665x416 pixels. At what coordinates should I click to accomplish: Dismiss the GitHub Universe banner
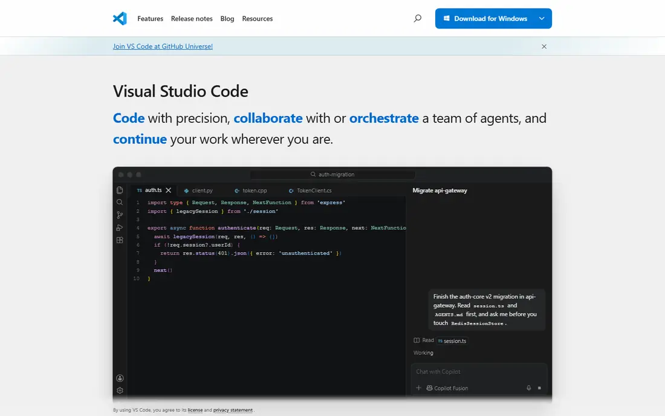(x=544, y=47)
